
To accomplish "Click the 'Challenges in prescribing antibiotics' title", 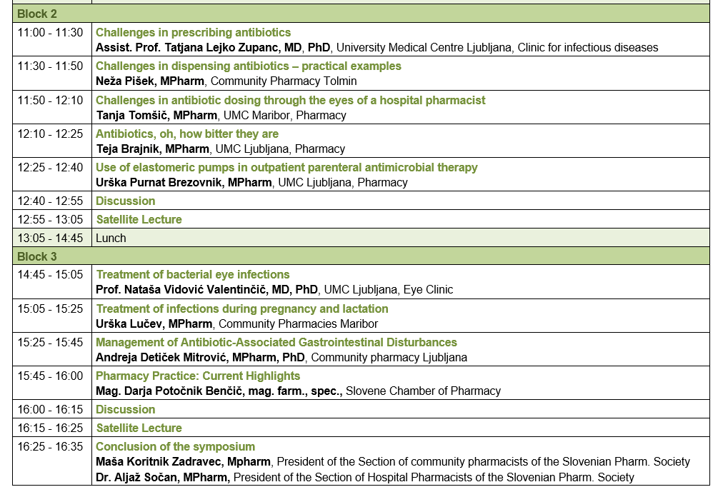I will click(x=193, y=33).
